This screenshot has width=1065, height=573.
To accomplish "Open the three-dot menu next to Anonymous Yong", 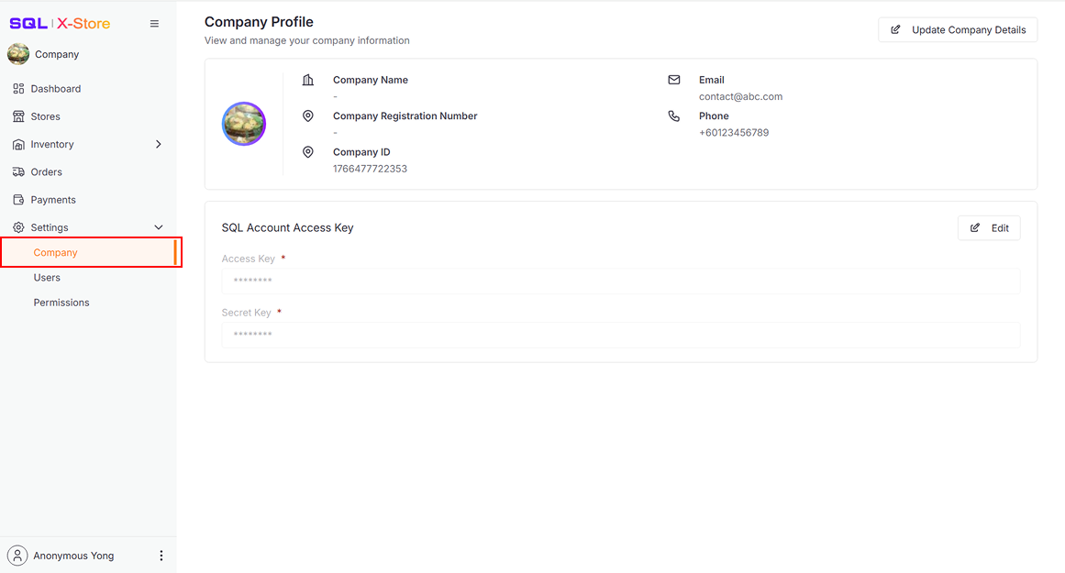I will (161, 555).
